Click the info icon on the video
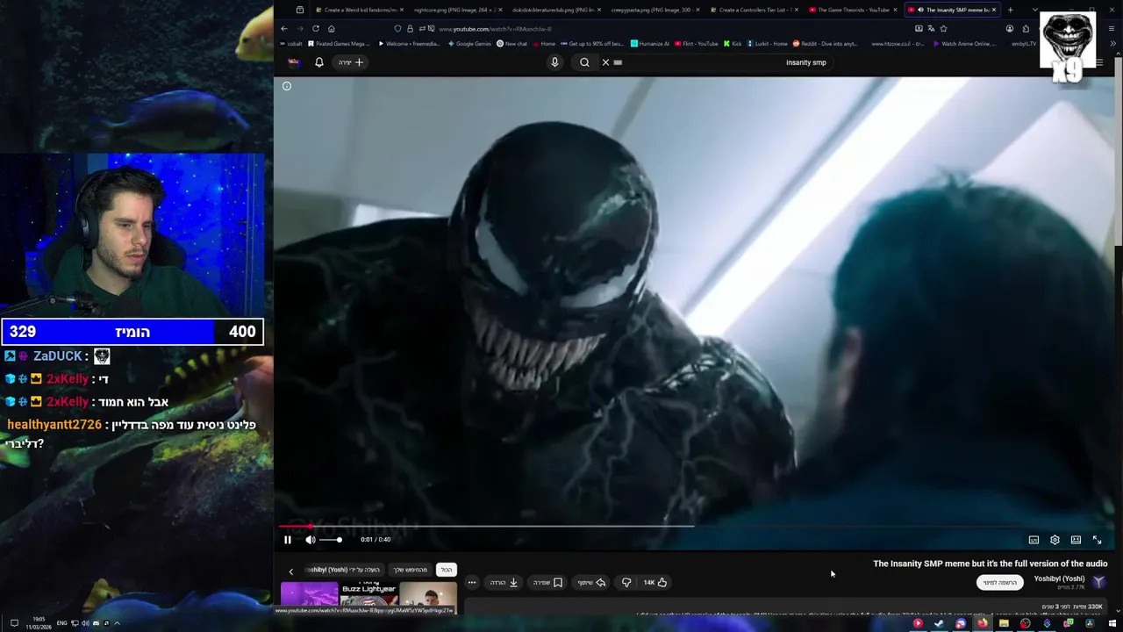Screen dimensions: 1123x632 (286, 86)
